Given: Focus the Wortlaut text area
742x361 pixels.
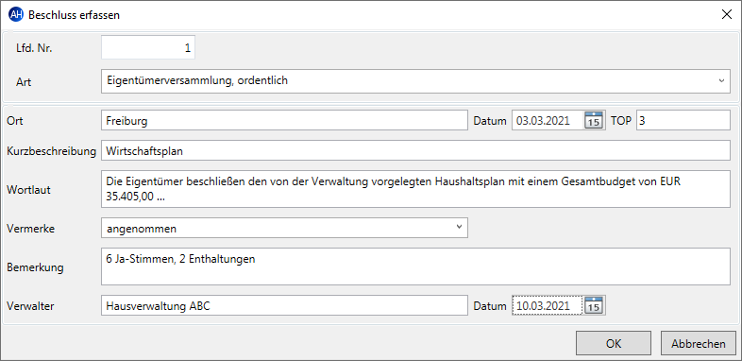Looking at the screenshot, I should point(415,189).
